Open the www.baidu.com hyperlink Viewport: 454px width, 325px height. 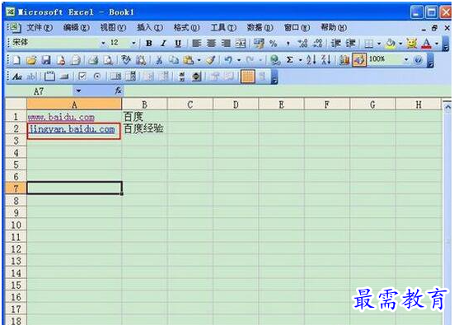[61, 117]
